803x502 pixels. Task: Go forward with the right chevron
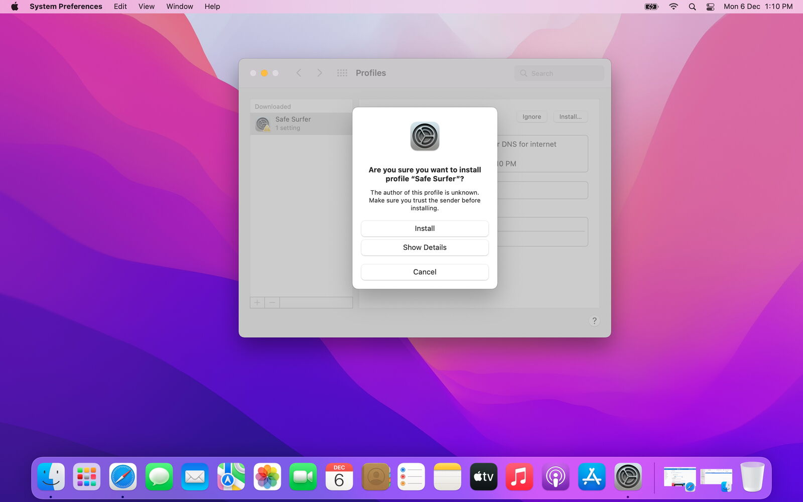coord(320,73)
